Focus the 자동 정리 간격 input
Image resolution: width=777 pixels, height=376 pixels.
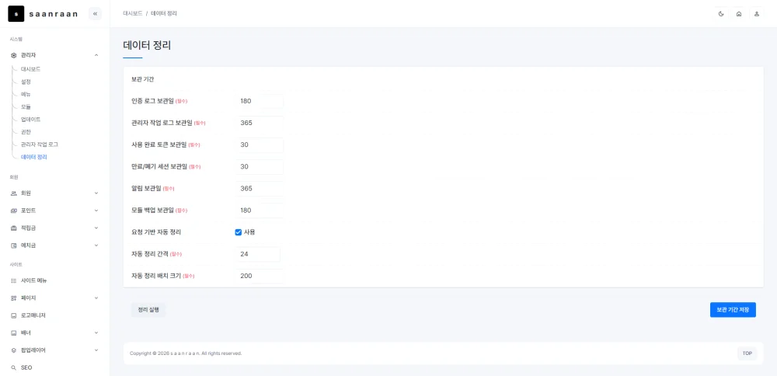(x=257, y=254)
